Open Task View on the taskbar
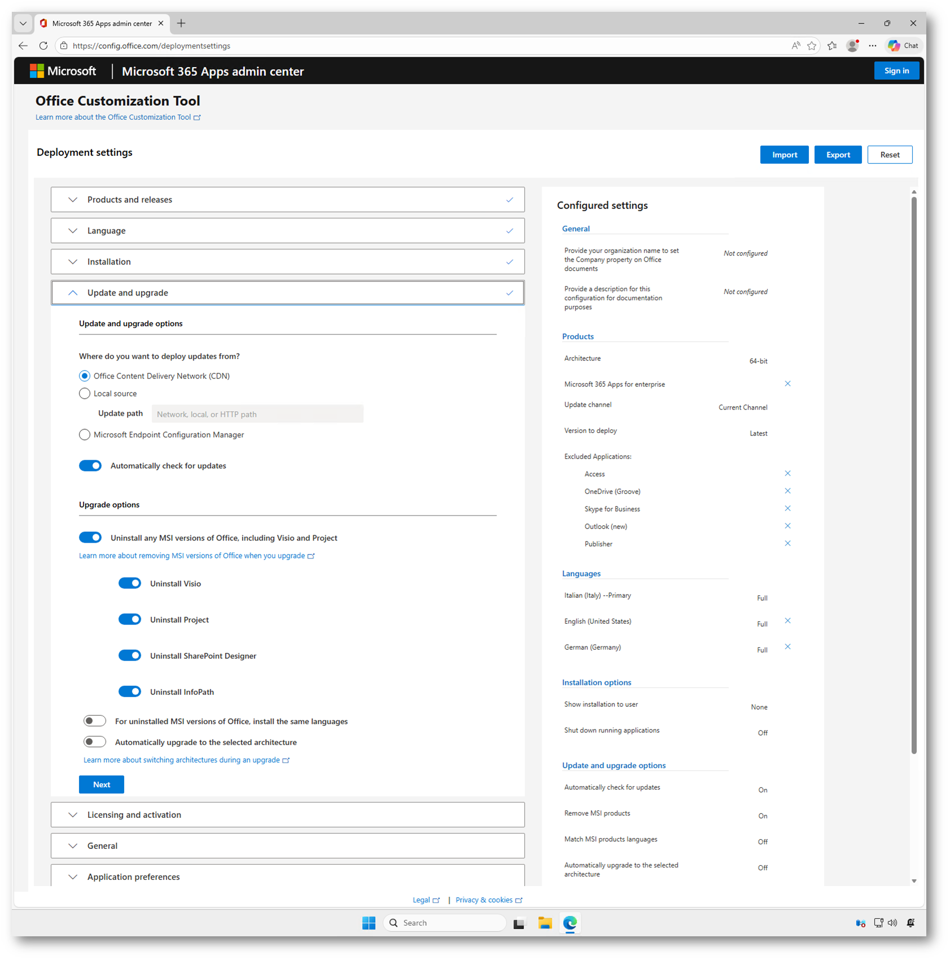This screenshot has width=950, height=960. coord(519,923)
